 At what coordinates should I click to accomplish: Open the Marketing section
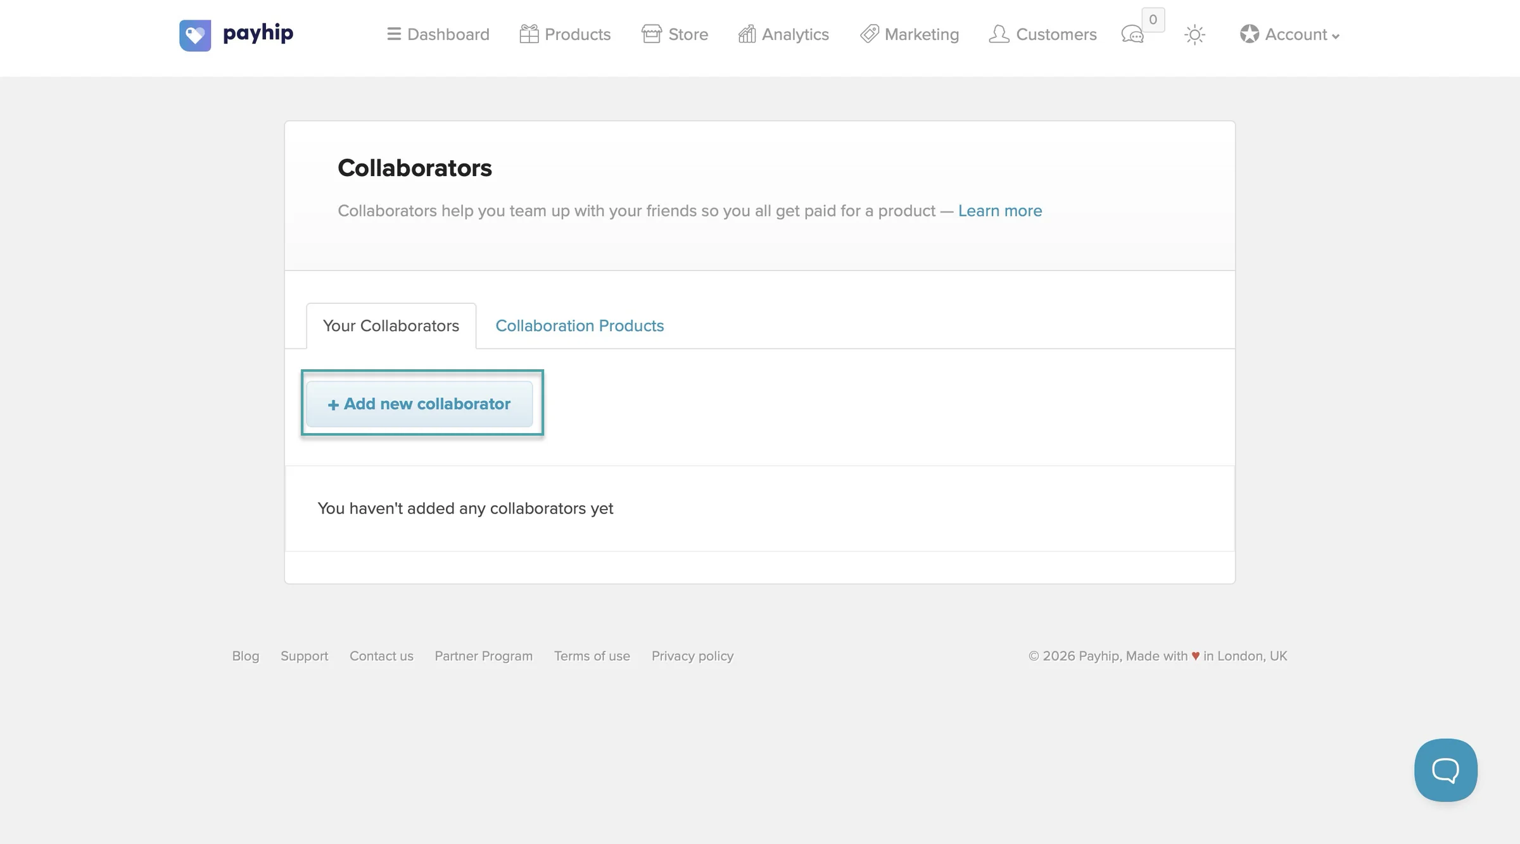[x=909, y=34]
